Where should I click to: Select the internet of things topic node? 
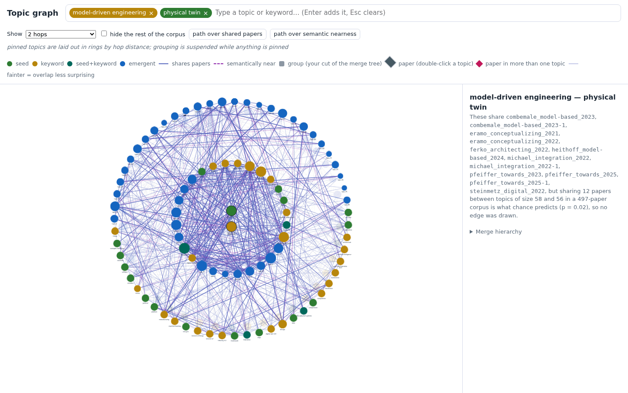click(198, 331)
